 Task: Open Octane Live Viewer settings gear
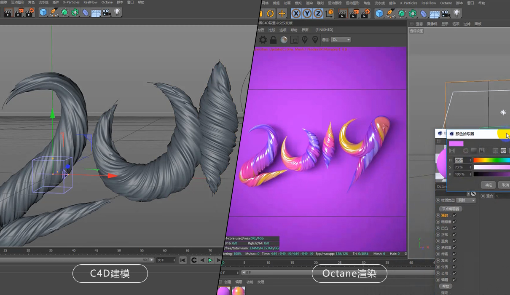coord(263,40)
